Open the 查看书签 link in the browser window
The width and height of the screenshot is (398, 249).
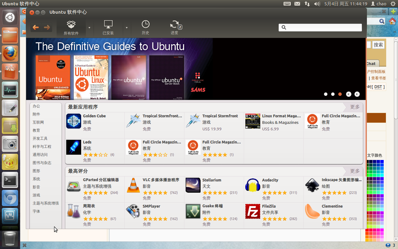tap(379, 78)
